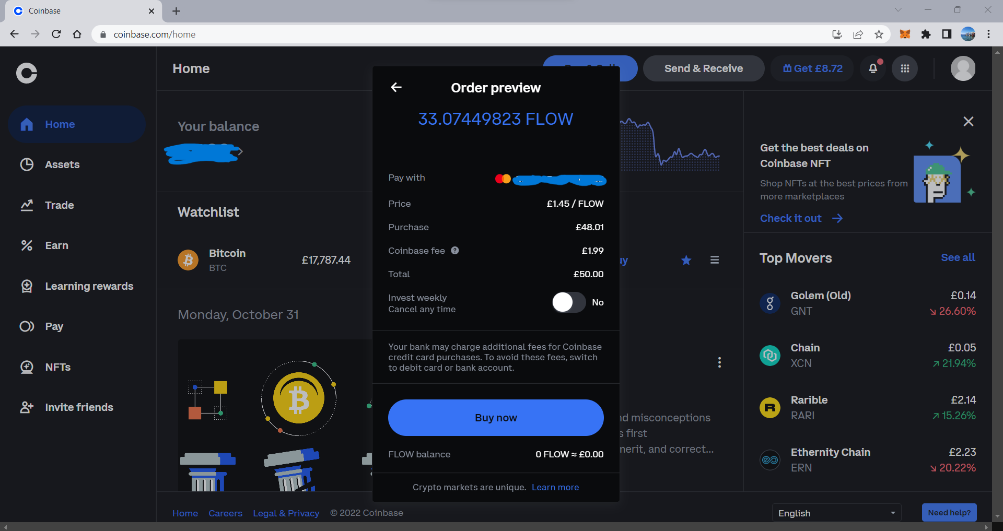The height and width of the screenshot is (531, 1003).
Task: Open NFTs in the sidebar
Action: click(77, 367)
